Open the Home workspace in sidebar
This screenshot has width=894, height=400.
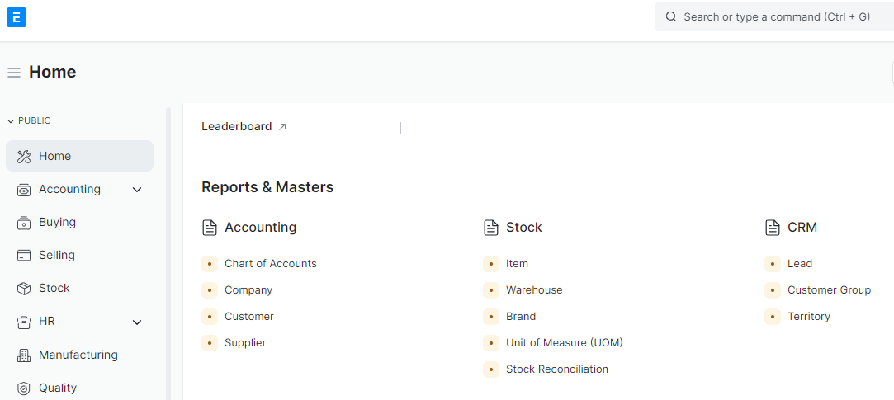coord(79,156)
